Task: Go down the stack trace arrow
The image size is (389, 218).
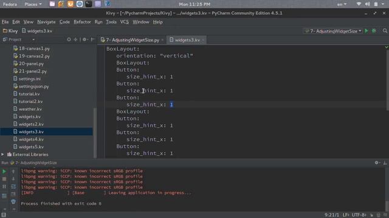Action: (x=13, y=179)
